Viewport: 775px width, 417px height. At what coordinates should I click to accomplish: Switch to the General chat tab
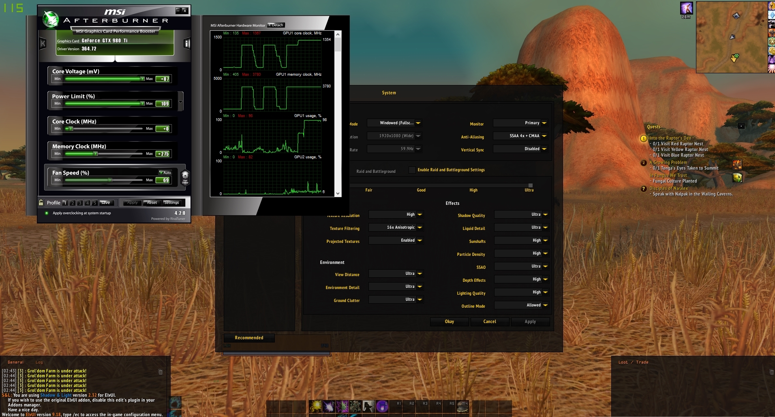pos(16,362)
